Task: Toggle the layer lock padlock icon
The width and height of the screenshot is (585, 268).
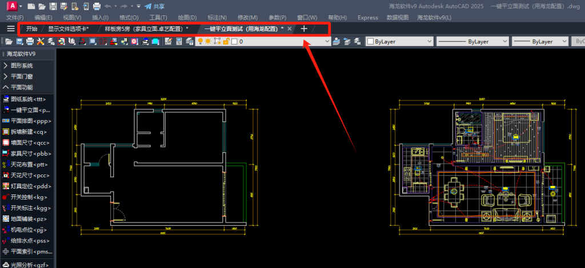Action: (x=226, y=42)
